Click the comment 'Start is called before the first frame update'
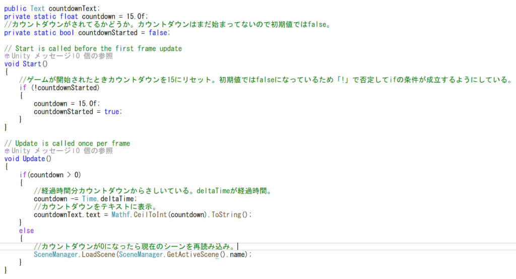516x279 pixels. pos(93,48)
